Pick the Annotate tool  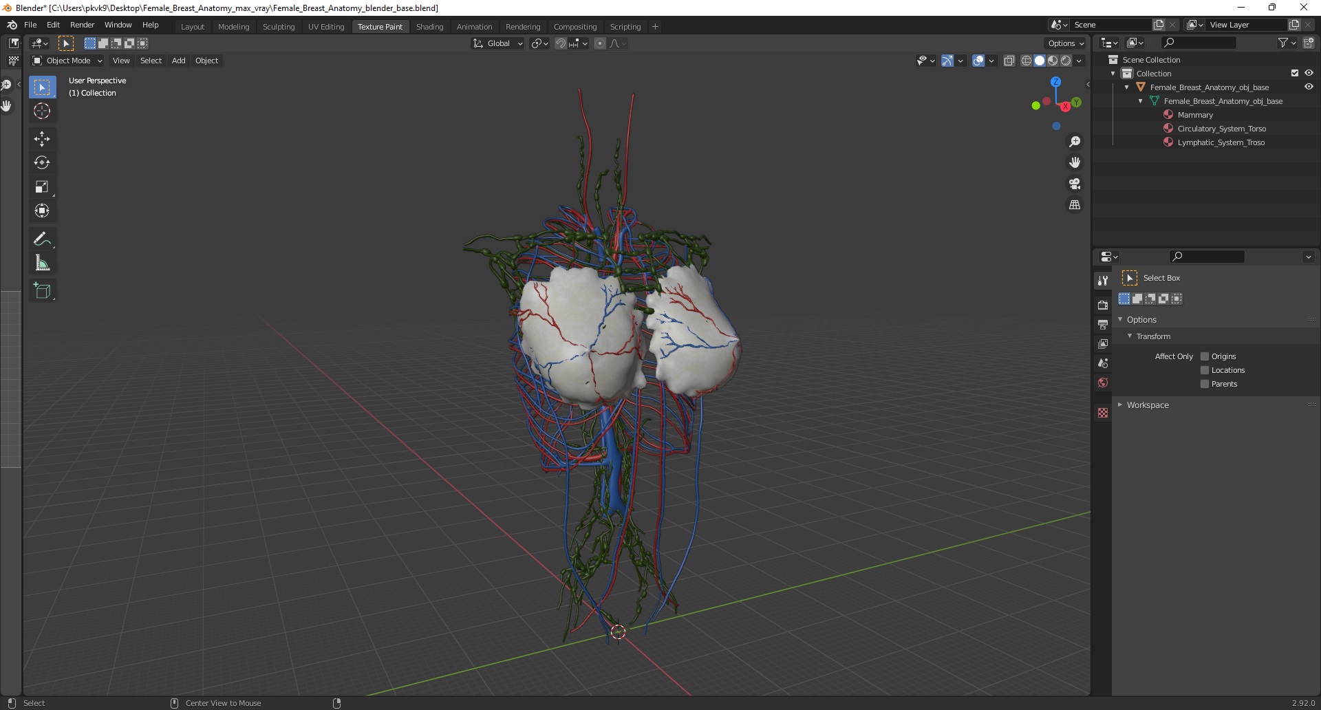coord(42,239)
